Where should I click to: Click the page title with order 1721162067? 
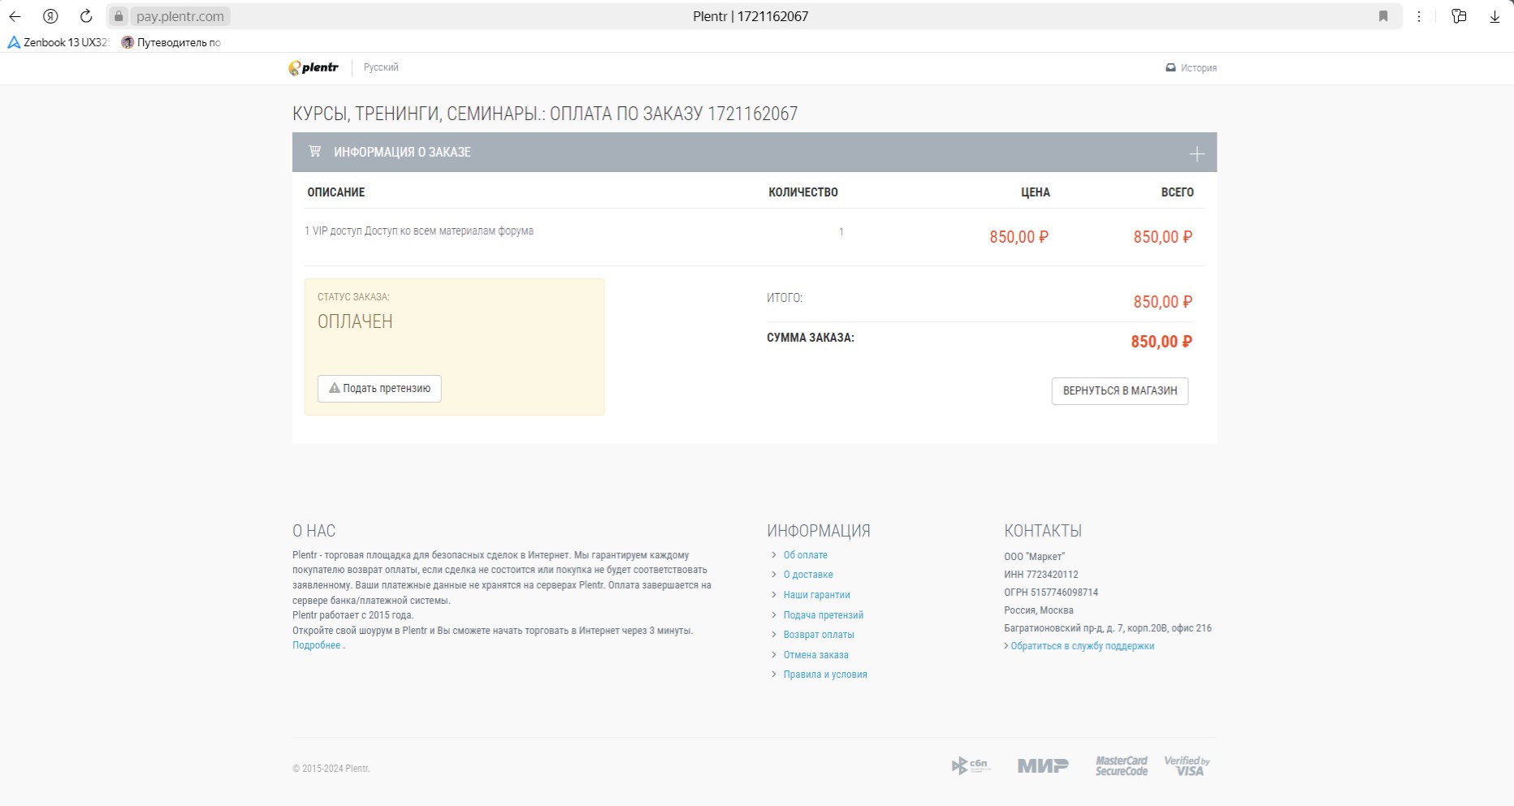pyautogui.click(x=545, y=114)
